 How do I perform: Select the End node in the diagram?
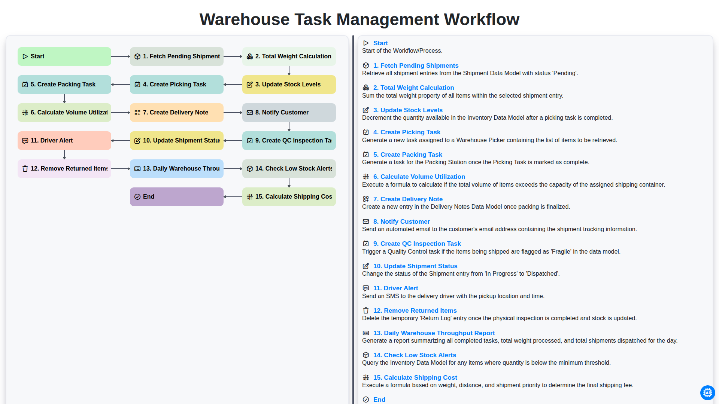click(177, 197)
